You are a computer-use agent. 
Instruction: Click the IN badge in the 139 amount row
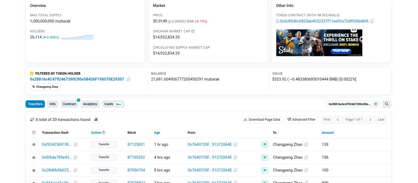tap(265, 145)
